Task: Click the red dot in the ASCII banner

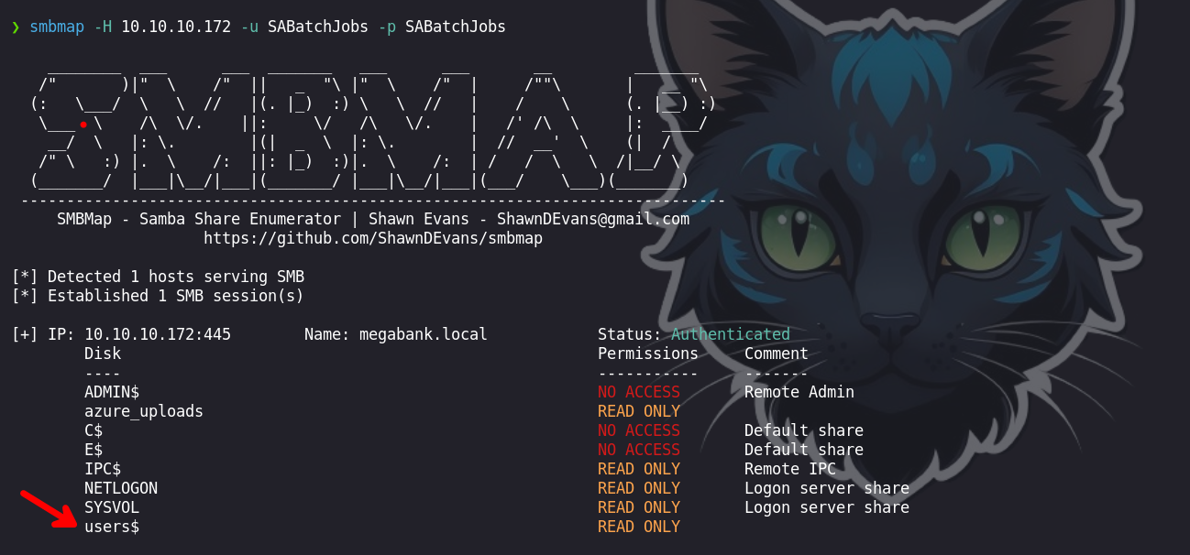Action: pos(83,124)
